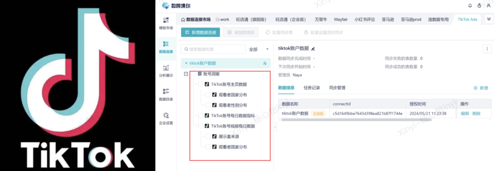Switch to the 旺店通（旗舰版） tab
The width and height of the screenshot is (494, 171).
[x=251, y=19]
